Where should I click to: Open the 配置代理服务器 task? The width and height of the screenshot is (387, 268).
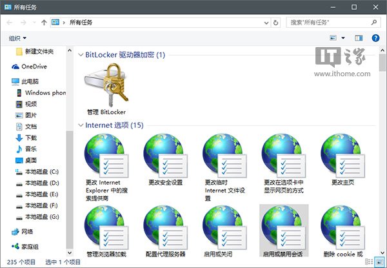point(165,231)
